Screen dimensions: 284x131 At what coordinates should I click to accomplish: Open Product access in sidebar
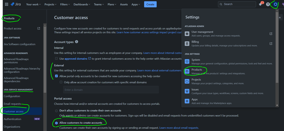click(13, 28)
